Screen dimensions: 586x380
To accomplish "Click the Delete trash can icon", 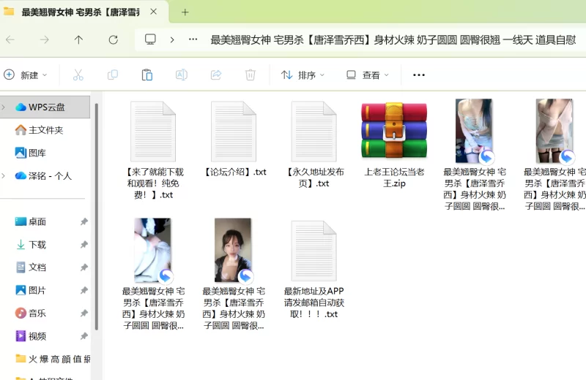I will coord(250,75).
